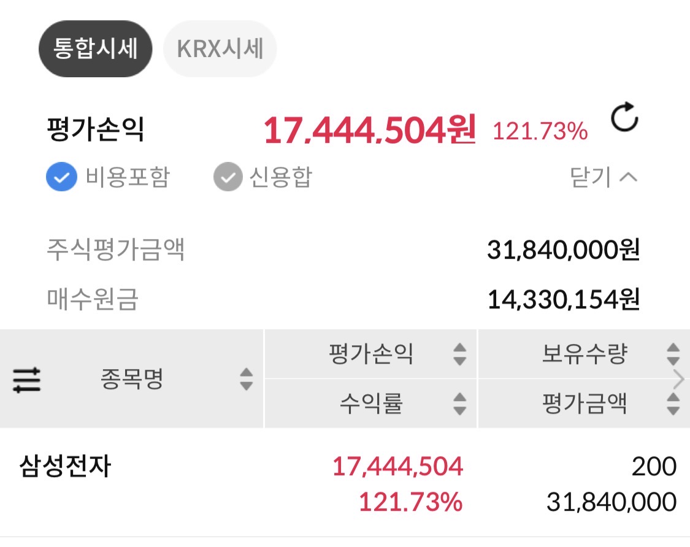The image size is (690, 547).
Task: Sort holdings by 보유수량 arrows
Action: [673, 354]
